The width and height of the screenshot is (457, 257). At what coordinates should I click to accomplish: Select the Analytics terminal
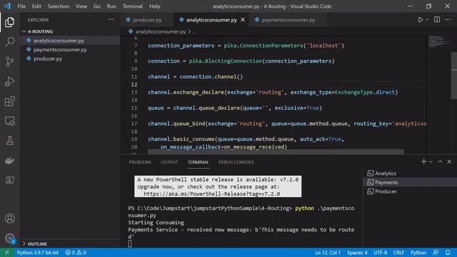[410, 173]
